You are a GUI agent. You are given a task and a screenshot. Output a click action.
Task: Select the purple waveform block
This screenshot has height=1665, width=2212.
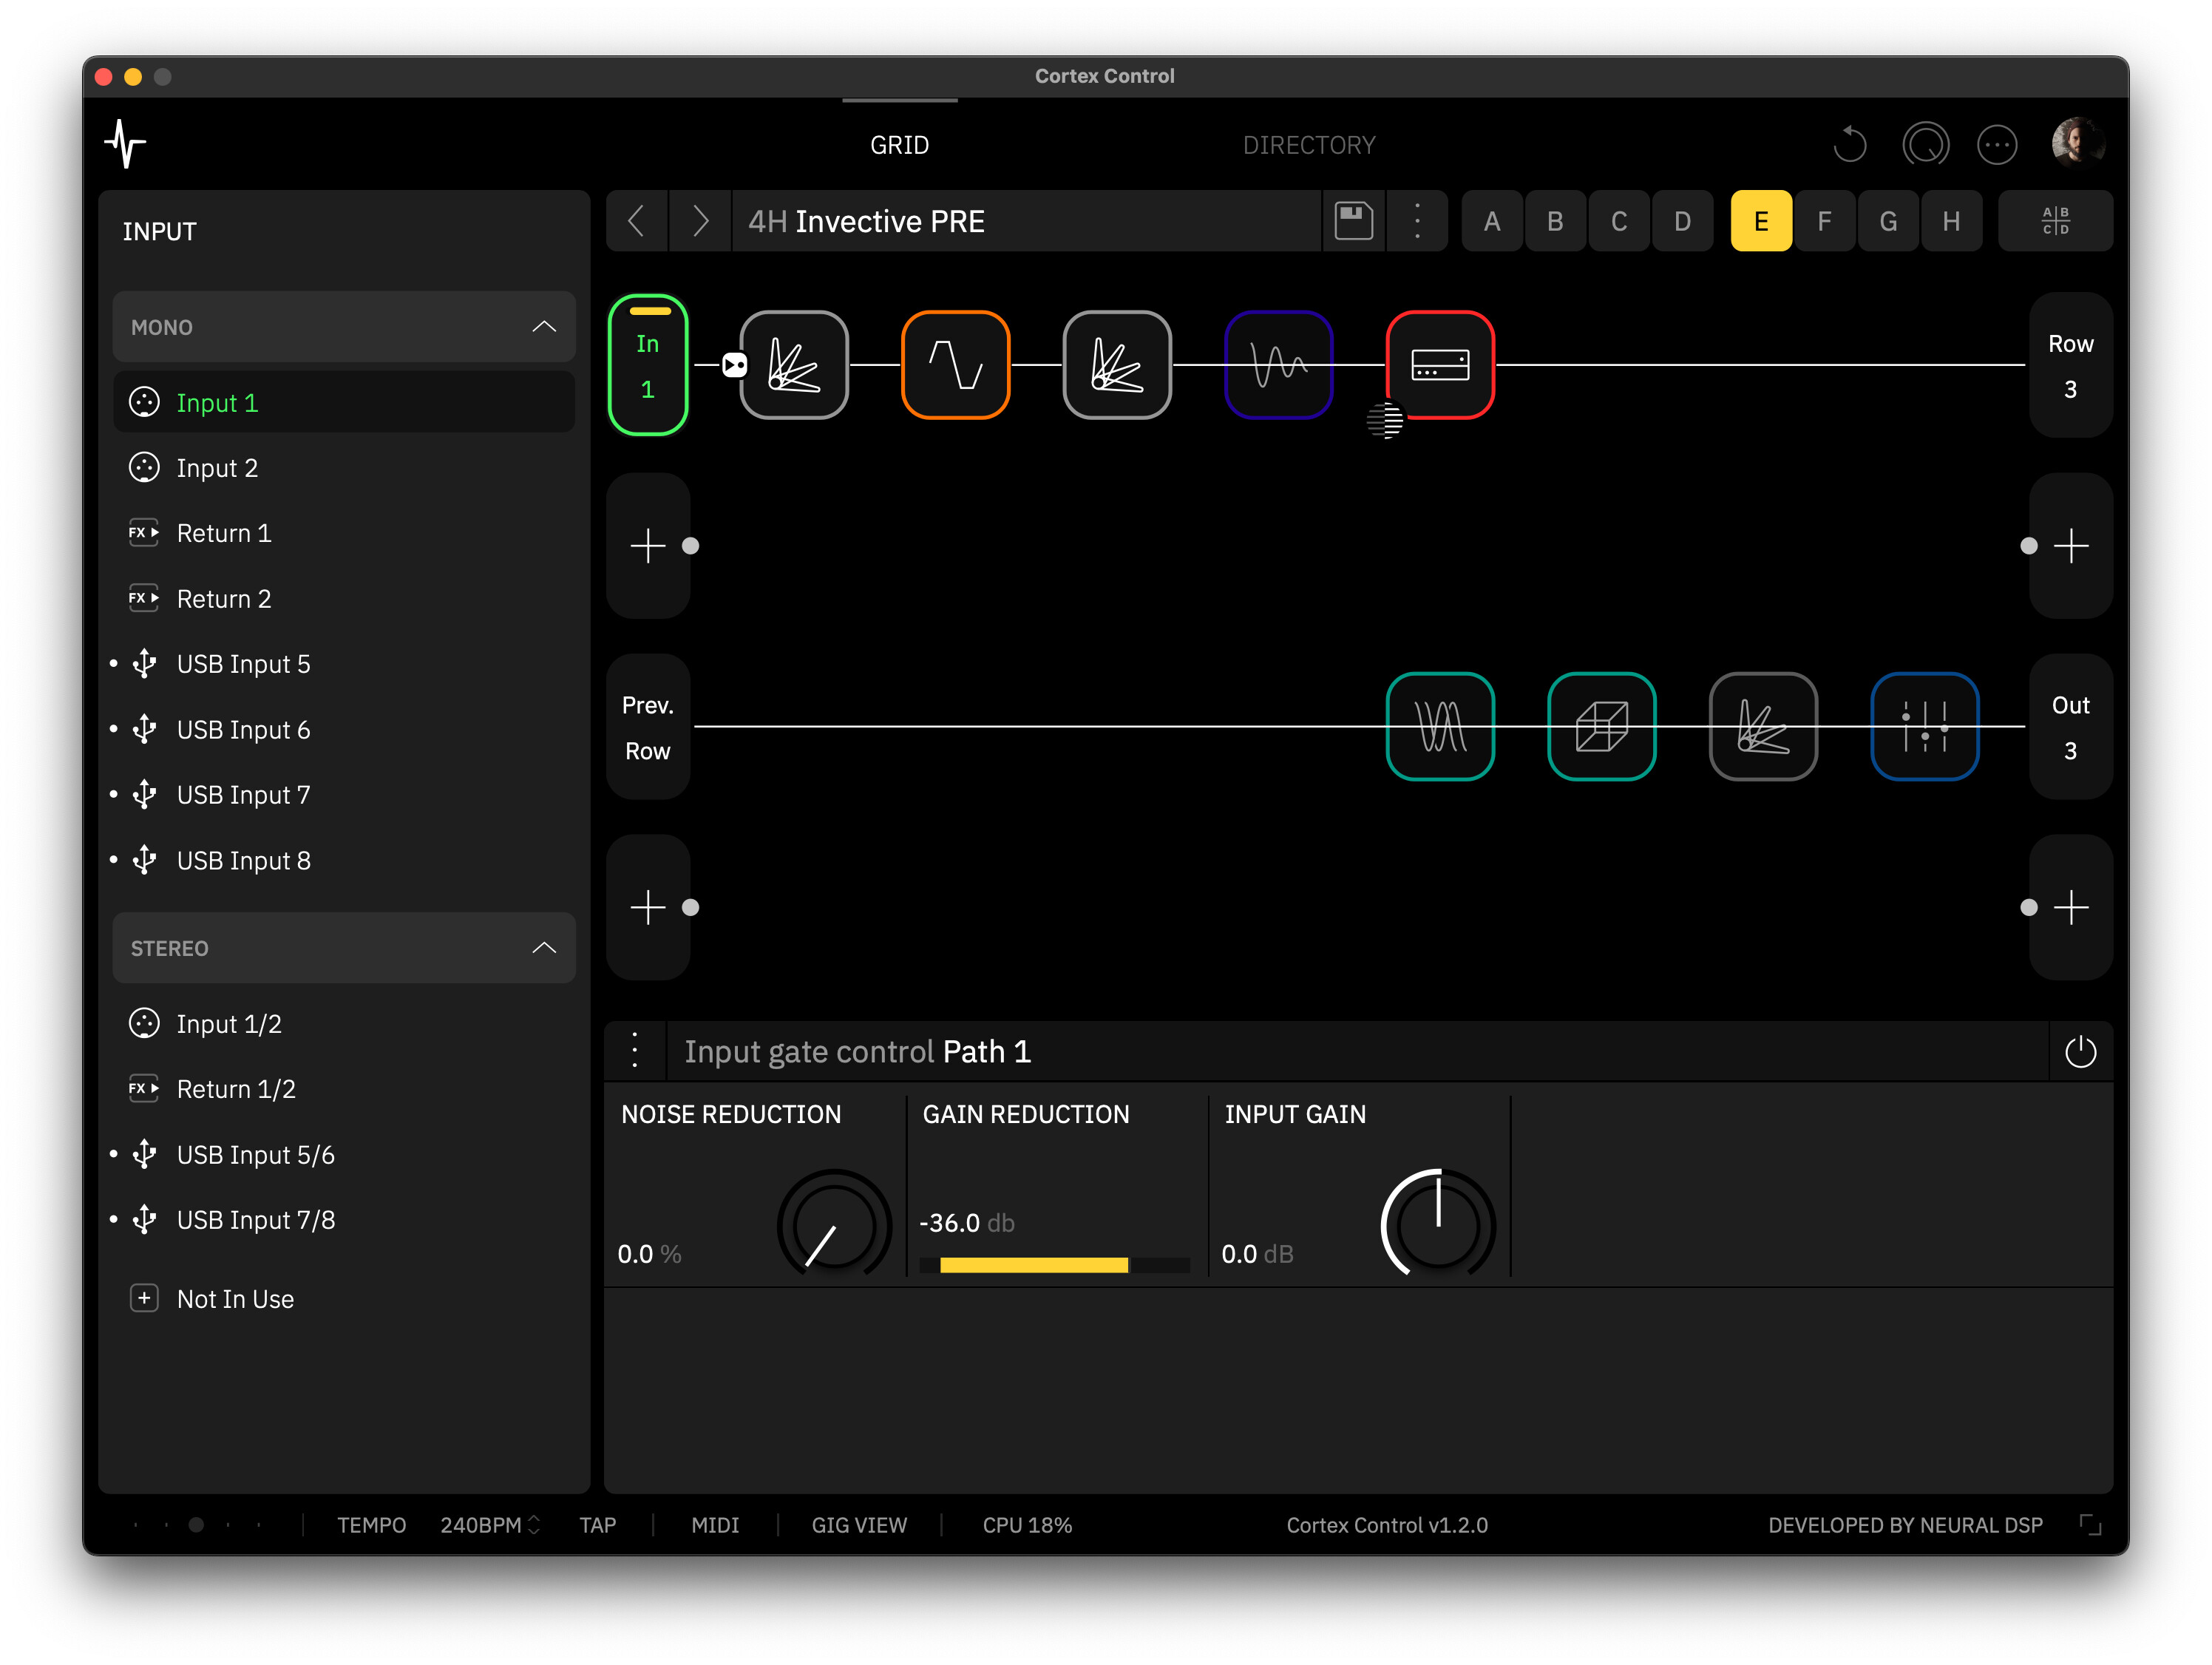[1278, 365]
